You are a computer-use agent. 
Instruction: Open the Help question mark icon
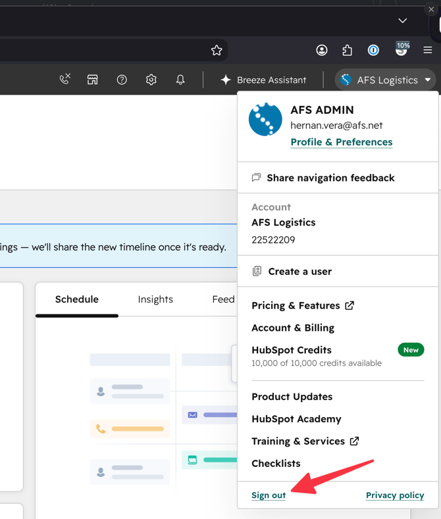[x=122, y=80]
